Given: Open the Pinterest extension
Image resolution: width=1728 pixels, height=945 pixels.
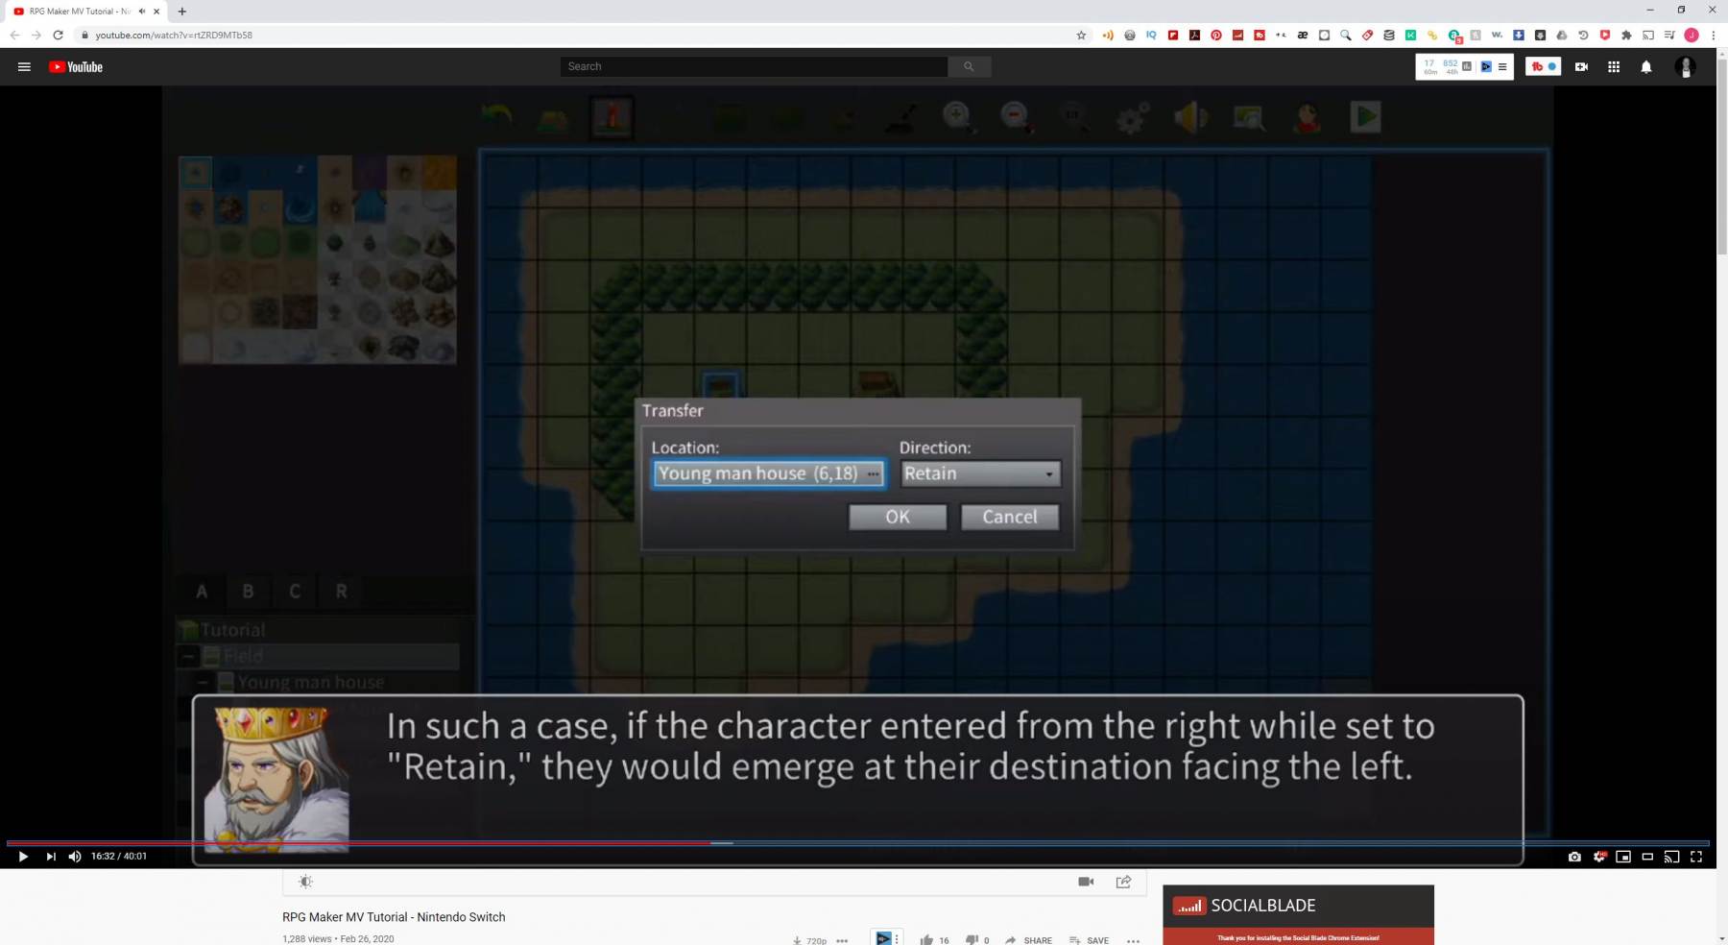Looking at the screenshot, I should 1216,35.
